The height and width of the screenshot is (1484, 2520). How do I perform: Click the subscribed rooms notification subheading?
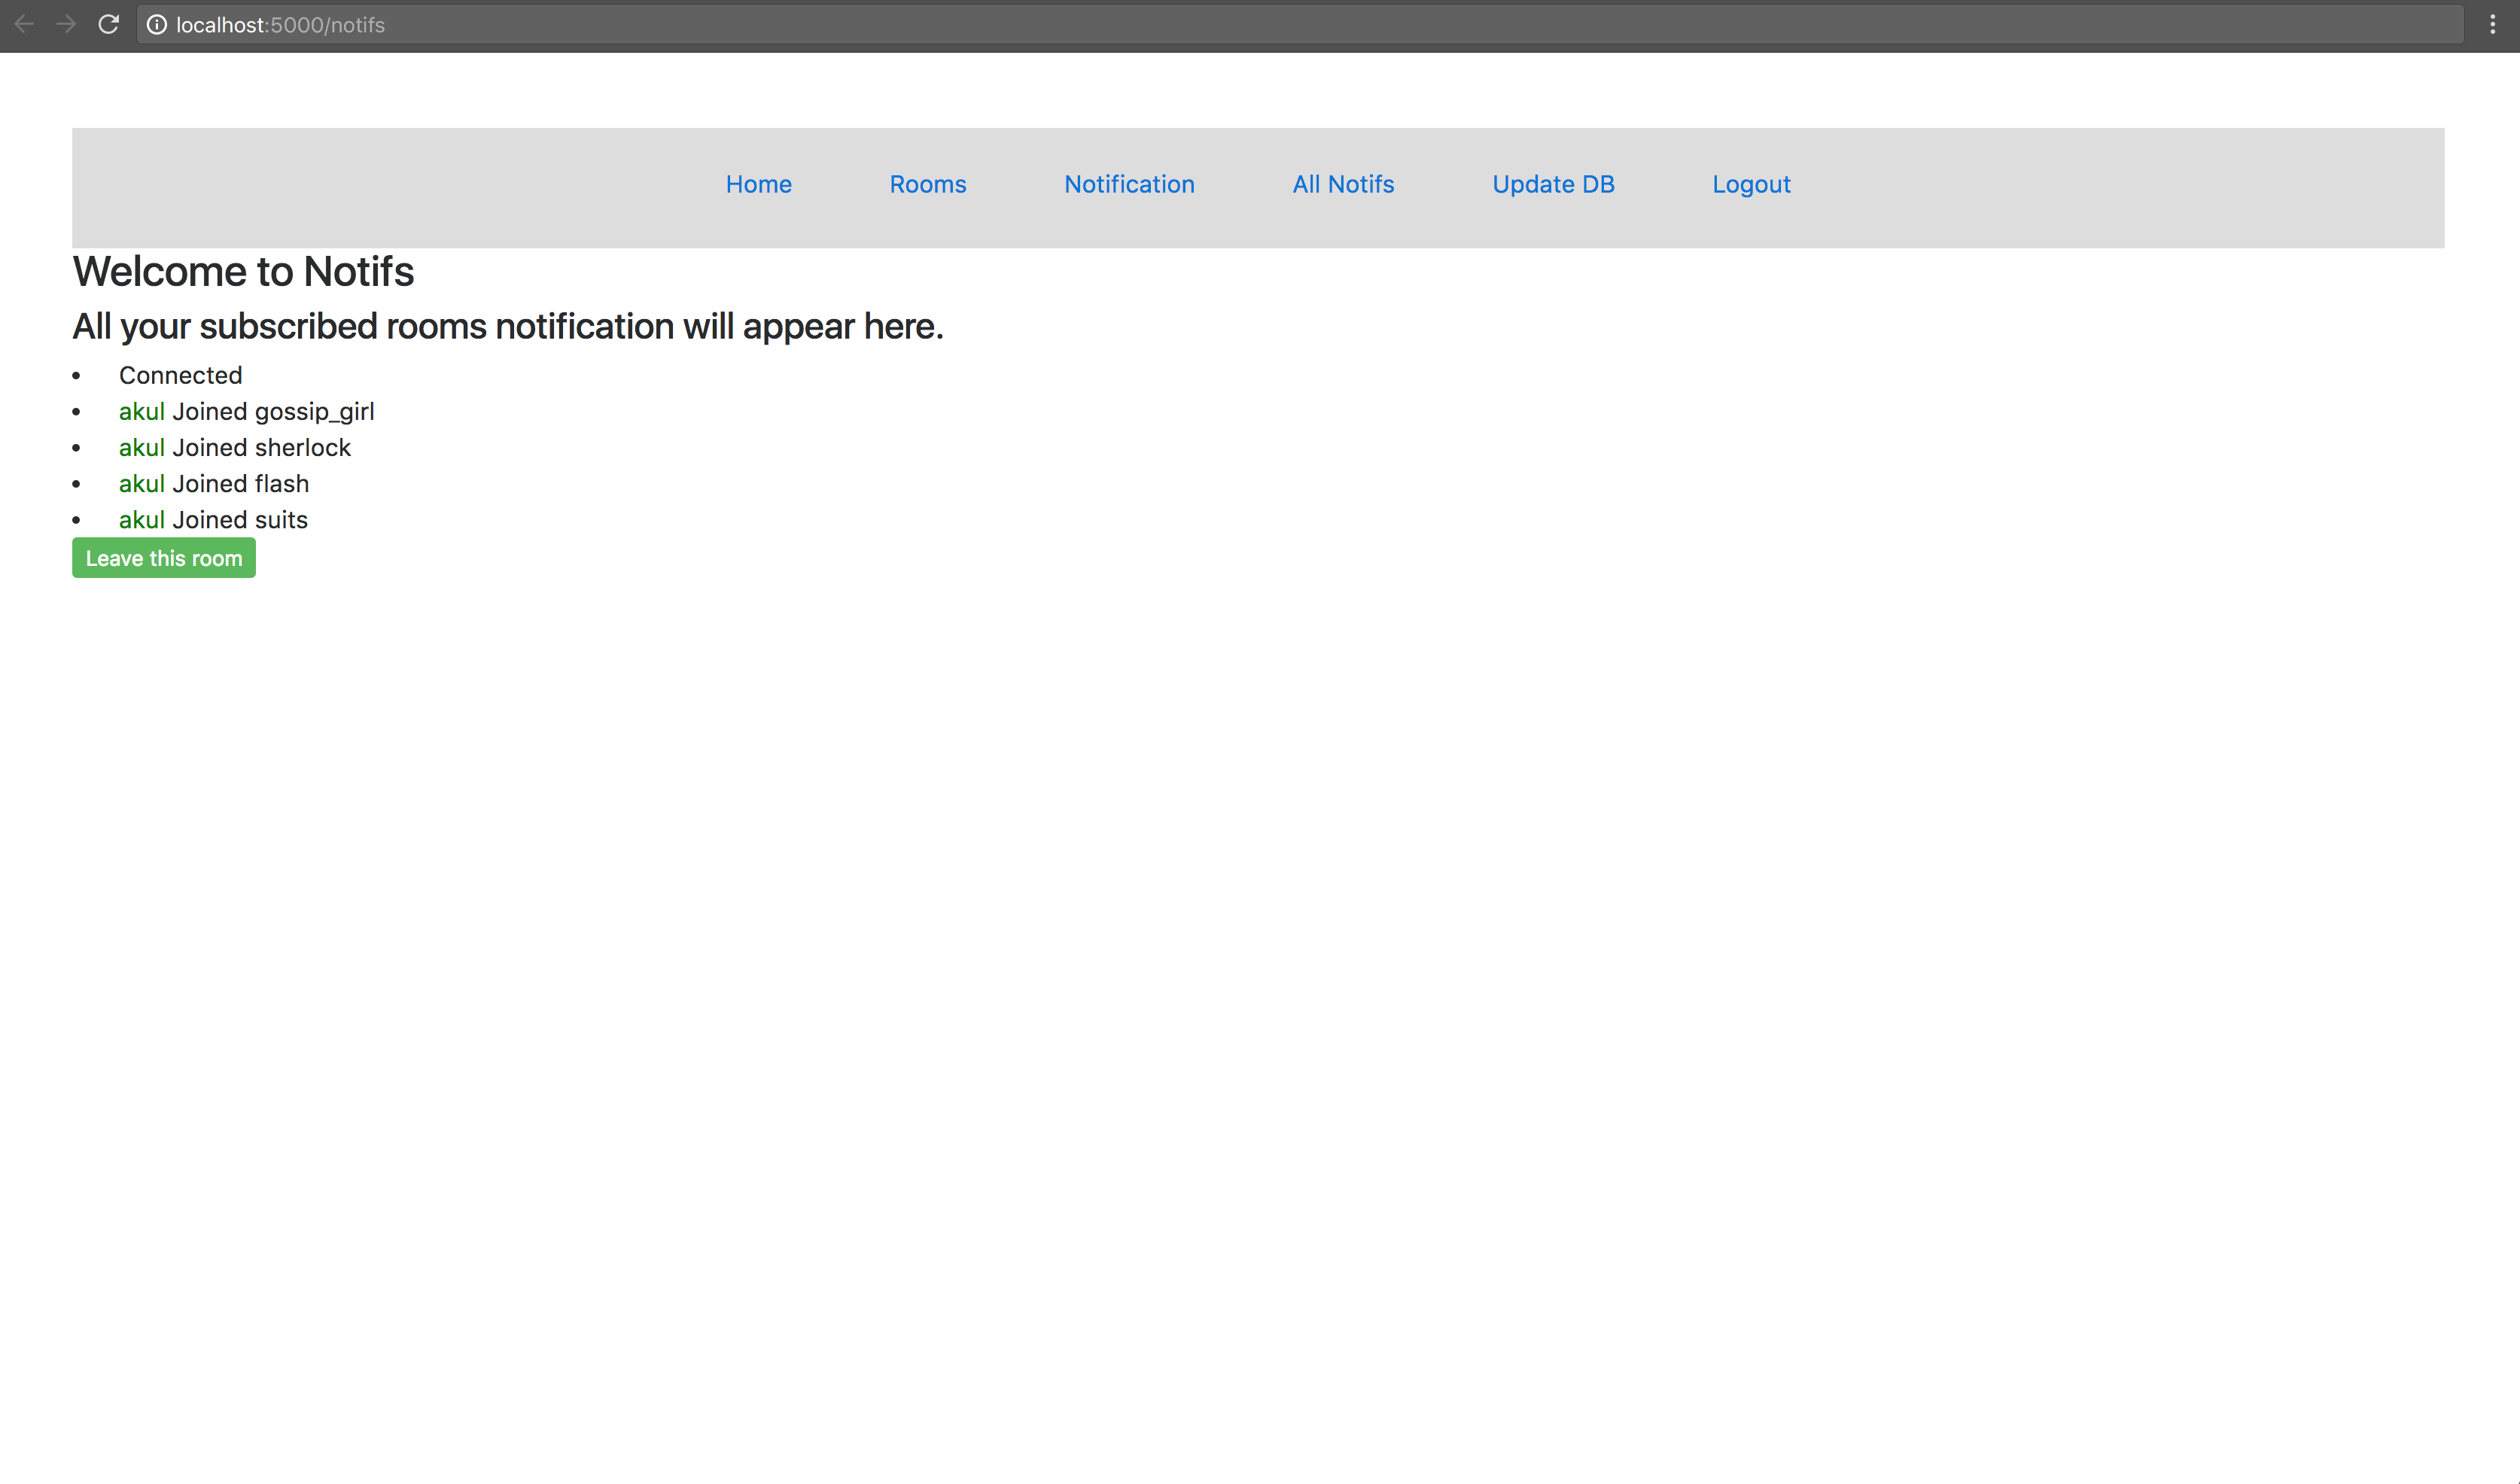pos(507,327)
